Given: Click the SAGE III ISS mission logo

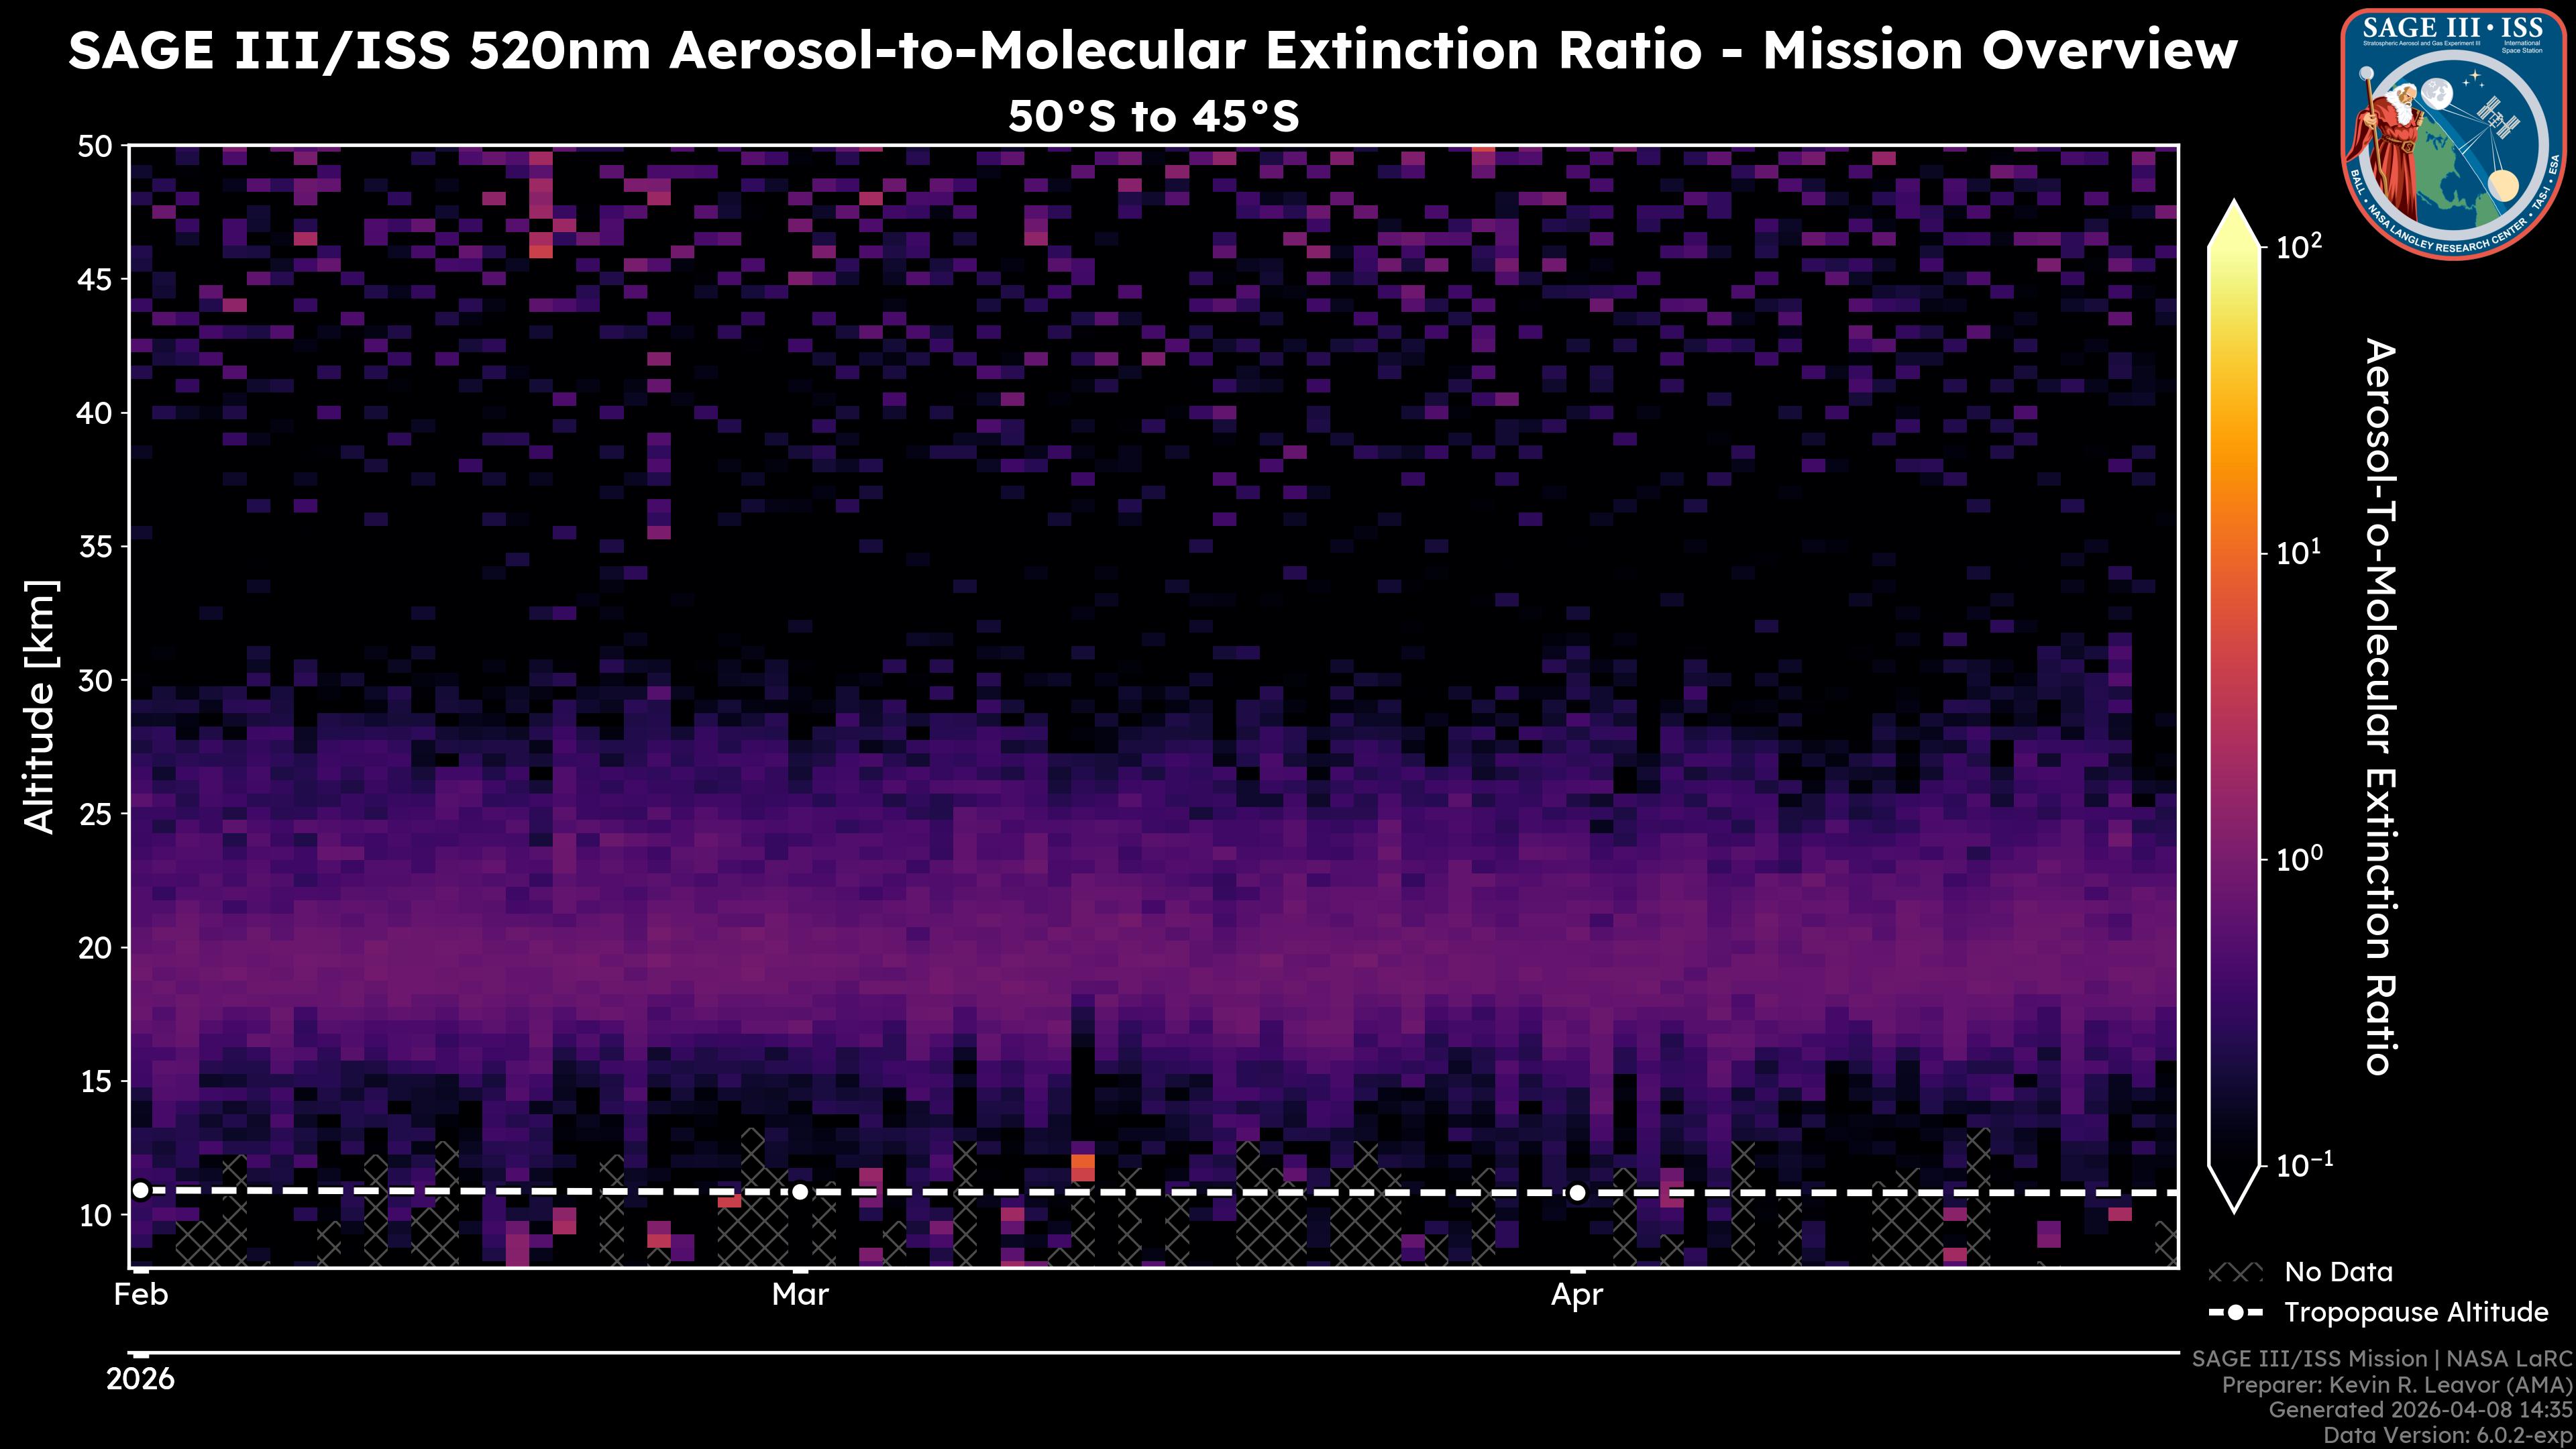Looking at the screenshot, I should [2453, 133].
